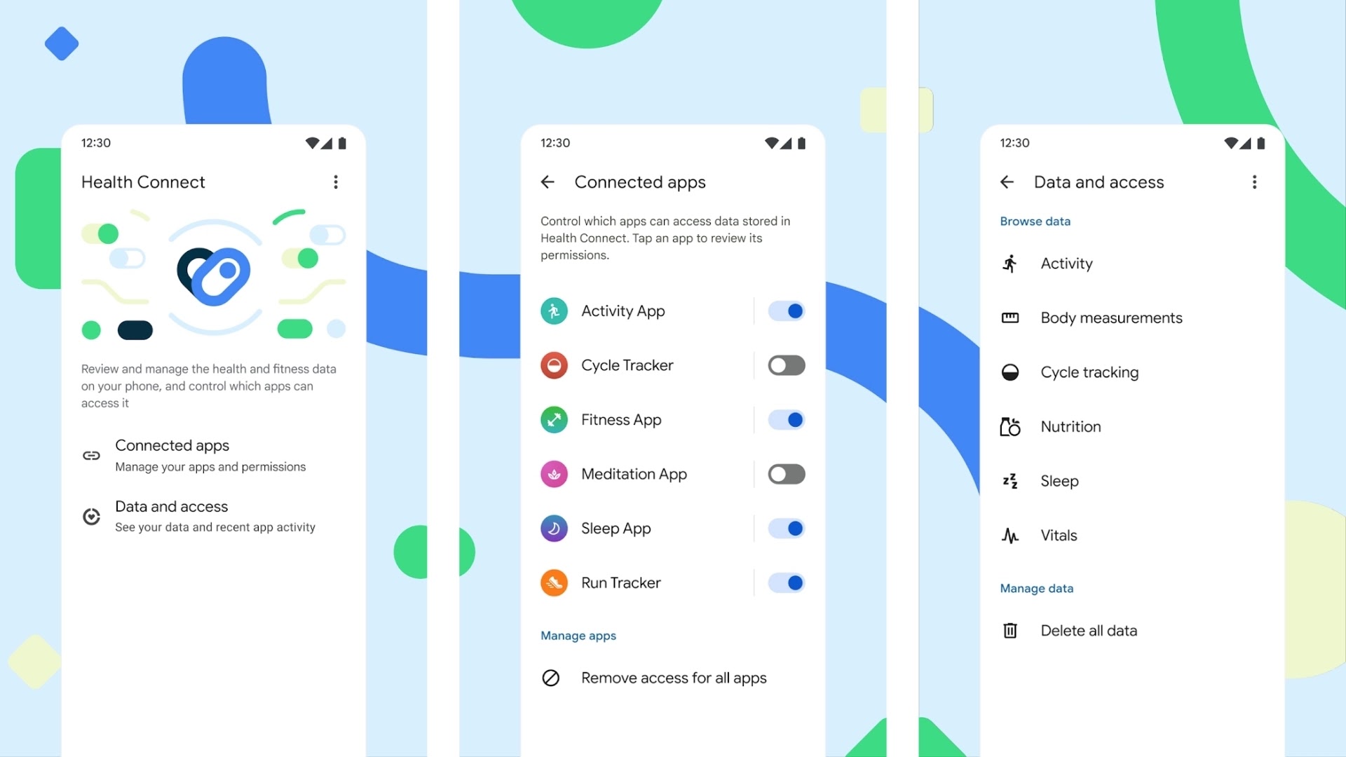Disable the Cycle Tracker toggle
Screen dimensions: 1346x757
point(786,364)
